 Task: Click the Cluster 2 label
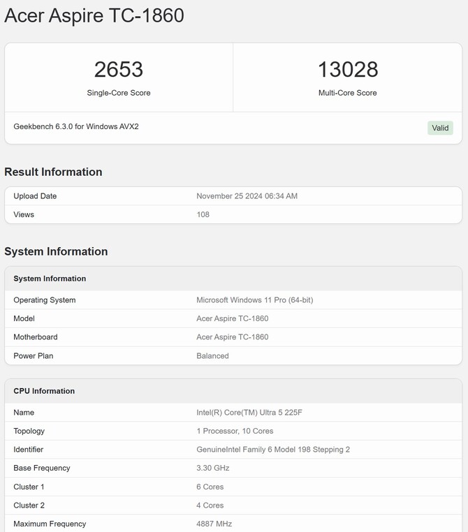(29, 505)
